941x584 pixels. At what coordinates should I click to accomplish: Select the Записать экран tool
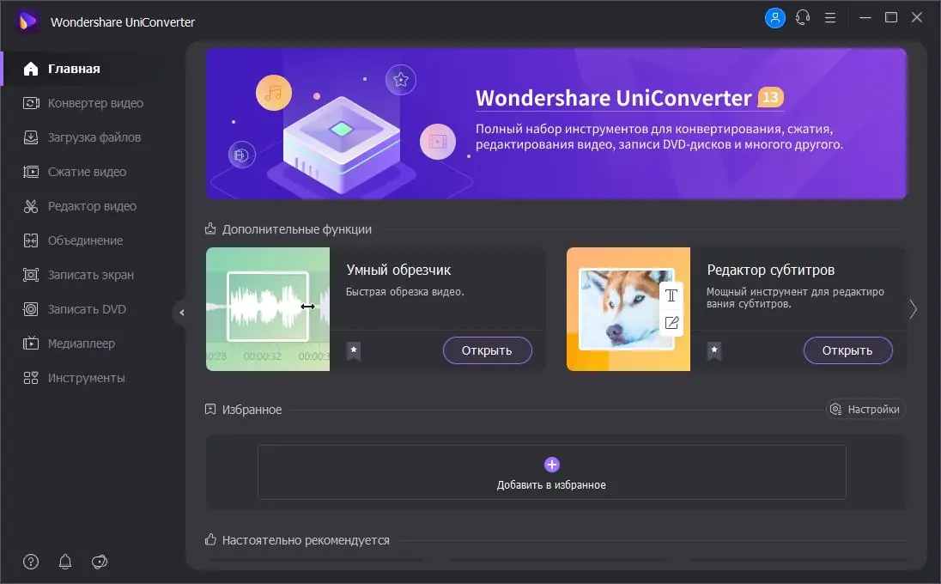[x=86, y=275]
